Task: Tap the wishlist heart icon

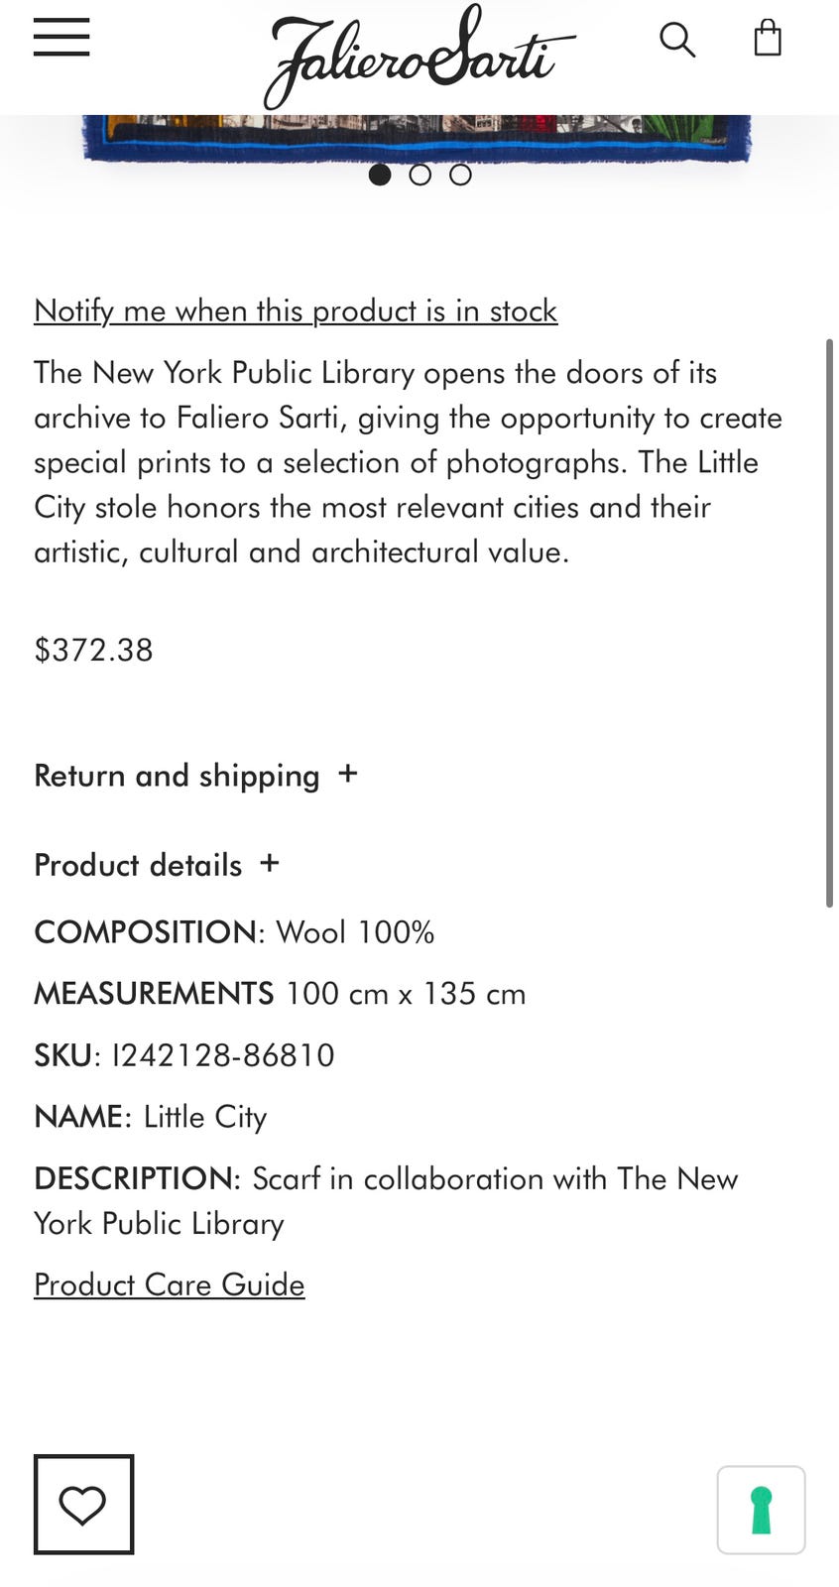Action: 83,1504
